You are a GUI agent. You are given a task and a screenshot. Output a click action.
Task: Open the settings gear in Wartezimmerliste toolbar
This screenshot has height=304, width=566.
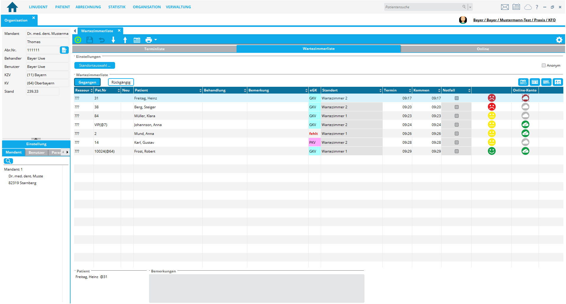coord(559,40)
